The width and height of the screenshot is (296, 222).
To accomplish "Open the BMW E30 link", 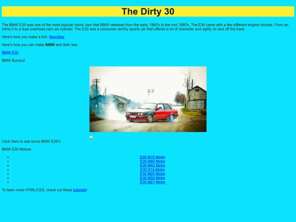I will [10, 53].
